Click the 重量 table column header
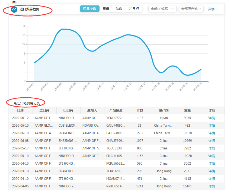 tap(187, 110)
